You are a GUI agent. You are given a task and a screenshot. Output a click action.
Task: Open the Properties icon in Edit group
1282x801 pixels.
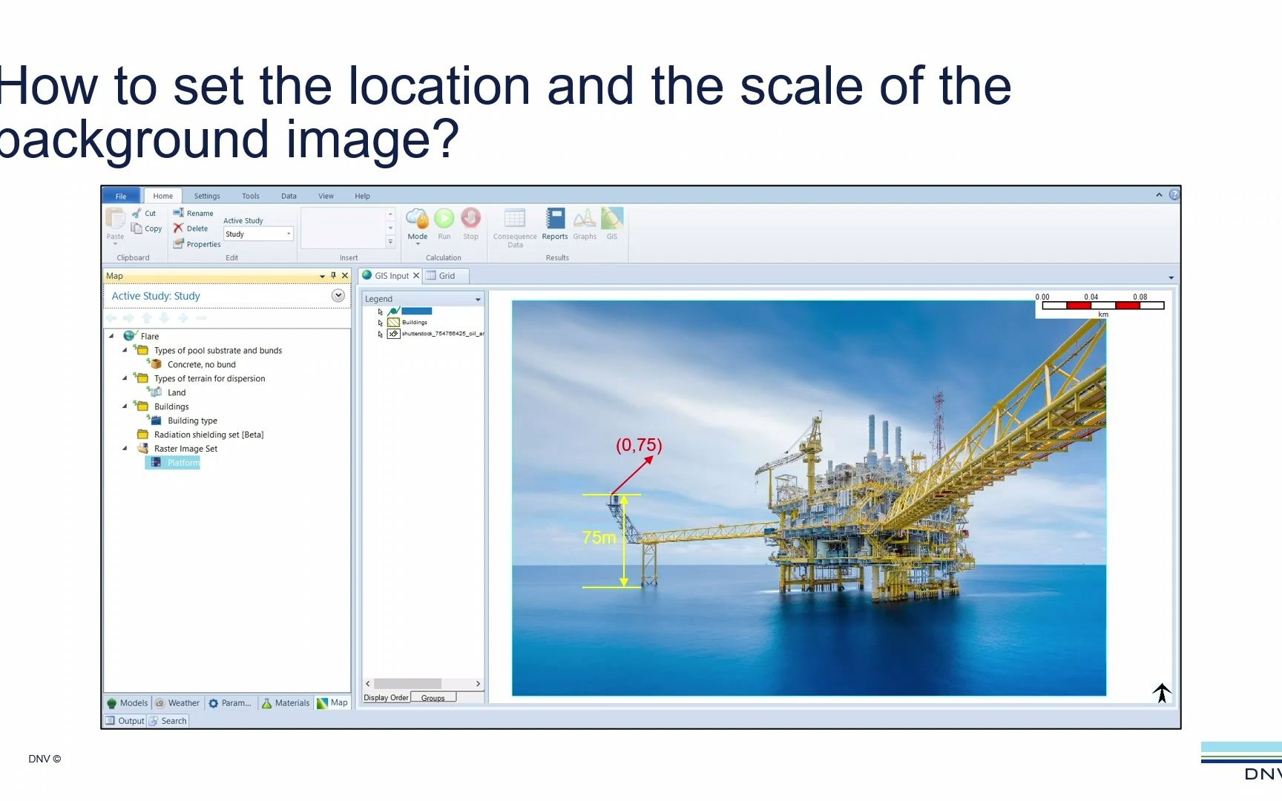tap(178, 243)
